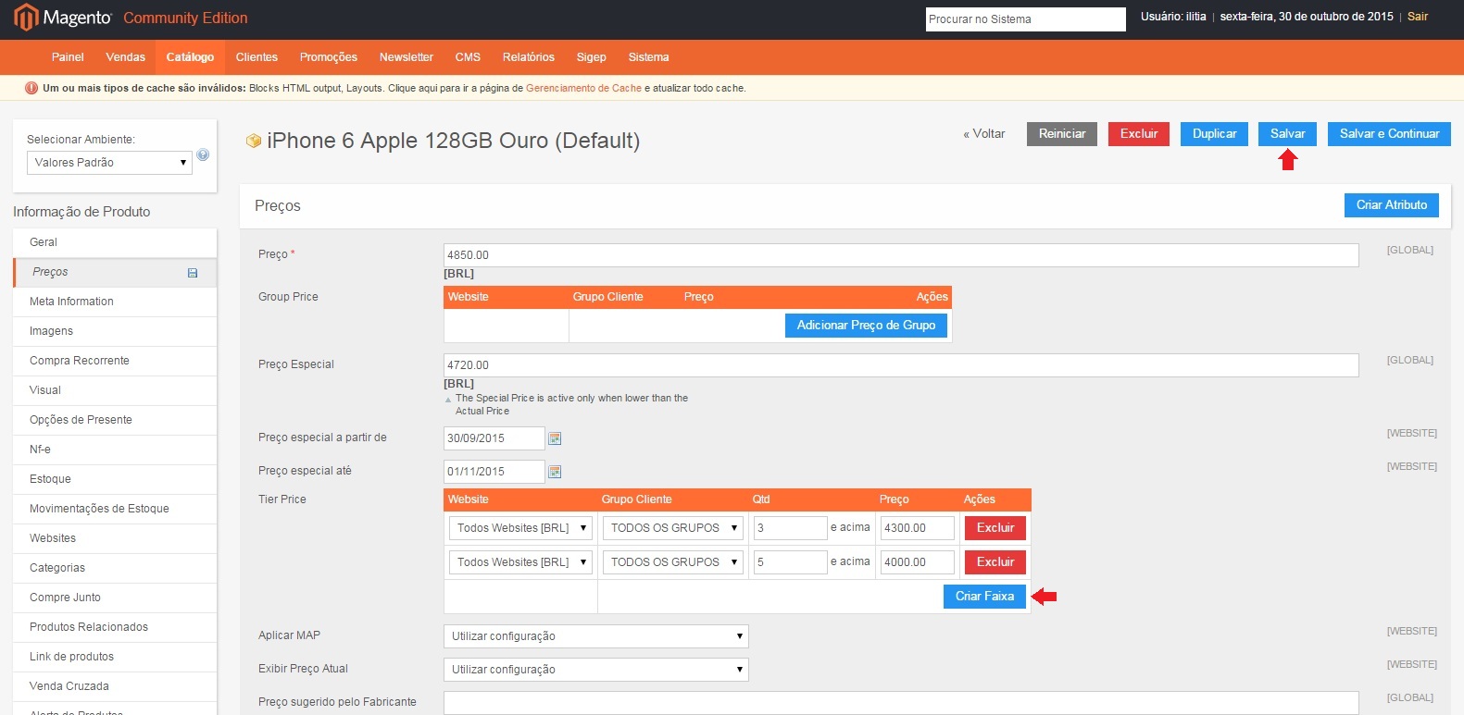Viewport: 1464px width, 715px height.
Task: Select the Venda Cruzada tab
Action: [x=115, y=686]
